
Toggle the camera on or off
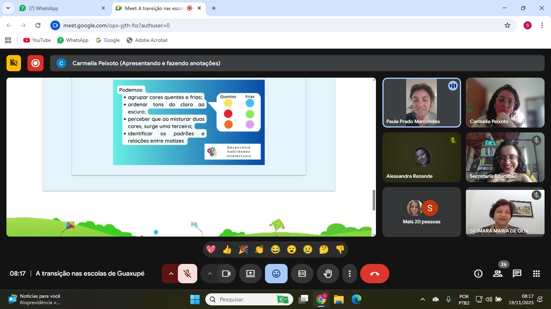tap(226, 274)
